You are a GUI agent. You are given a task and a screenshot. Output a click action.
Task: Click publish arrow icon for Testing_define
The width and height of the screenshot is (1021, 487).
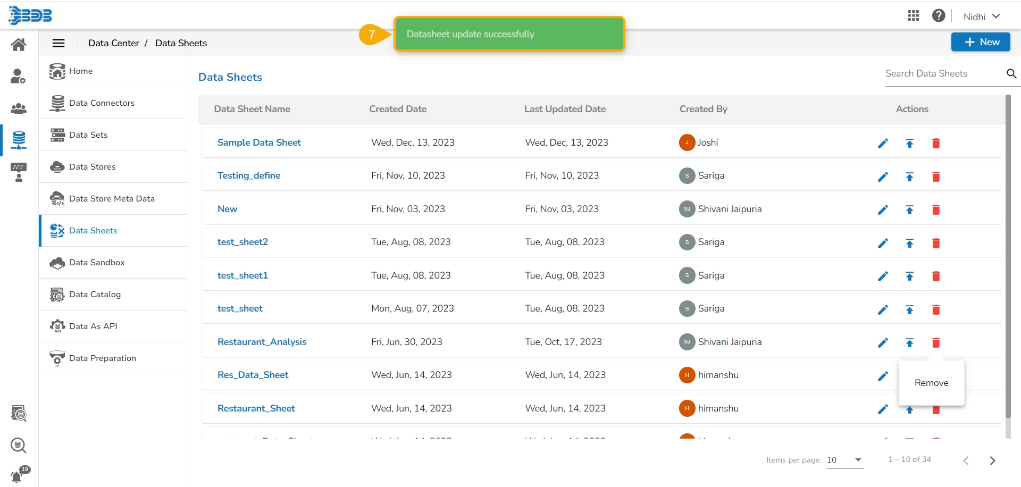(909, 177)
